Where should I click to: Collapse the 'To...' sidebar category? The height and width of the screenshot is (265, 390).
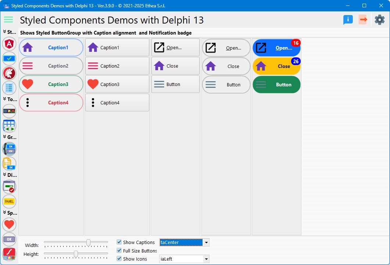[x=4, y=99]
